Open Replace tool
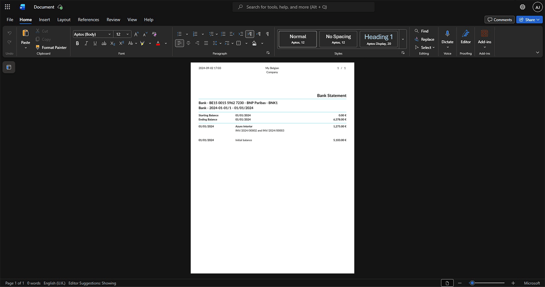Viewport: 545px width, 287px height. (425, 39)
